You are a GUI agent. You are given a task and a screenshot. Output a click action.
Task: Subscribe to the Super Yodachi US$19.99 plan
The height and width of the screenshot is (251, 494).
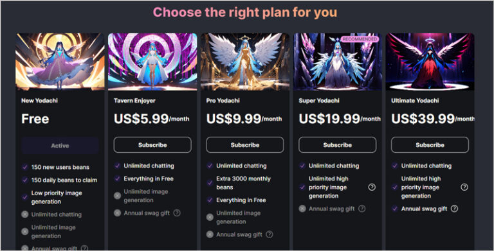pyautogui.click(x=338, y=145)
